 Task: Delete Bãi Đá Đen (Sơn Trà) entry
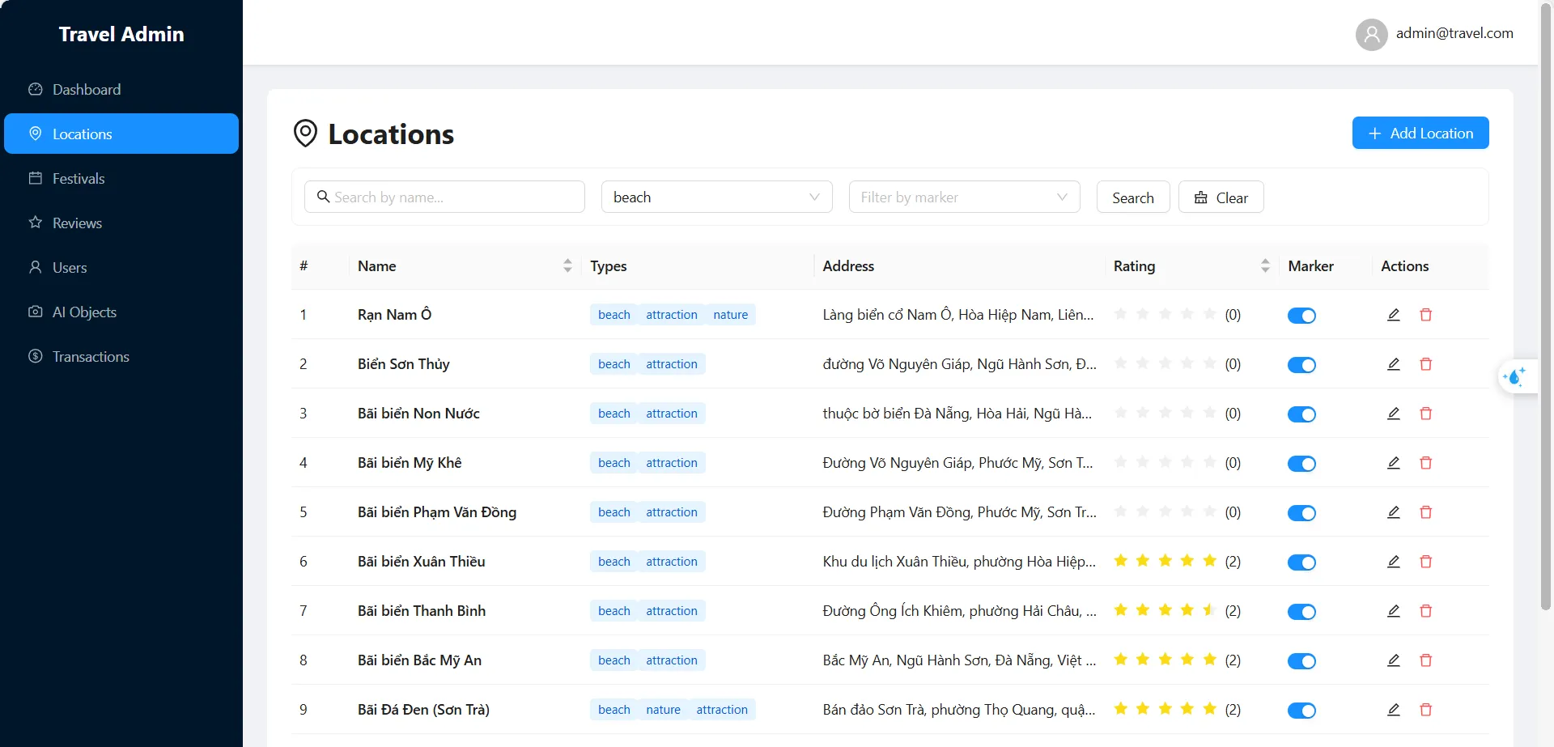pos(1426,710)
